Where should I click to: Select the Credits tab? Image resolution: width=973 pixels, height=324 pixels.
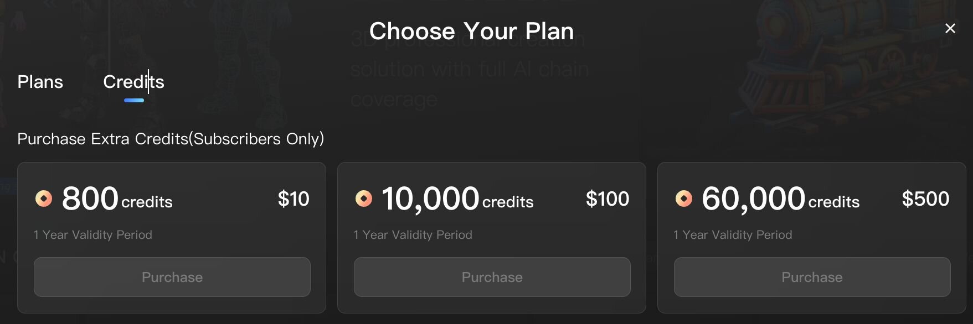tap(133, 82)
